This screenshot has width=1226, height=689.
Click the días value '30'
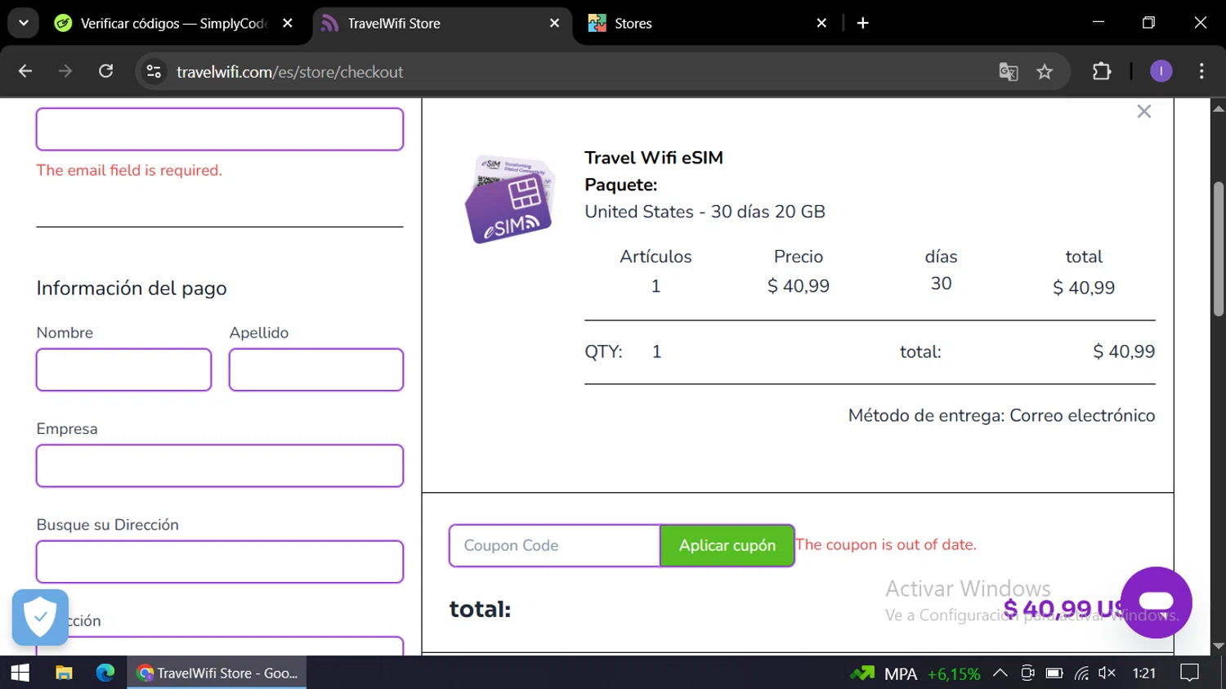click(x=942, y=284)
